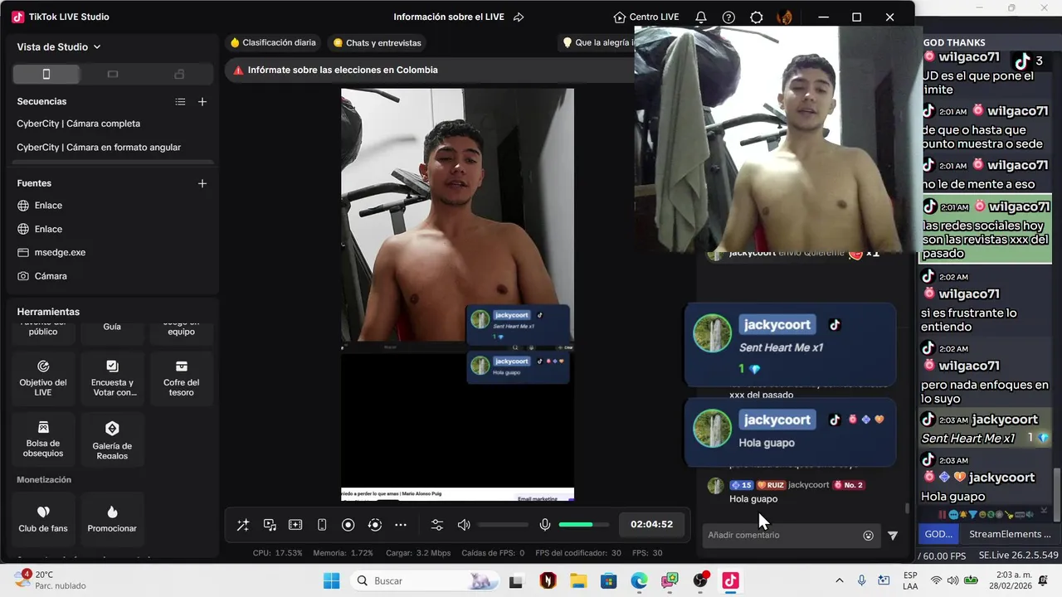Mute the speaker output
The image size is (1062, 597).
[464, 525]
